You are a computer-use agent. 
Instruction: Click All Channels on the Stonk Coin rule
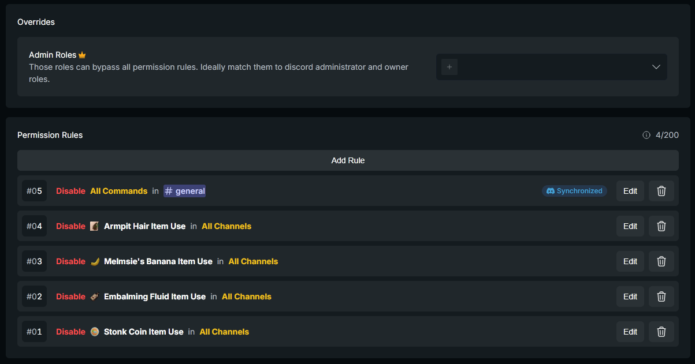tap(224, 332)
